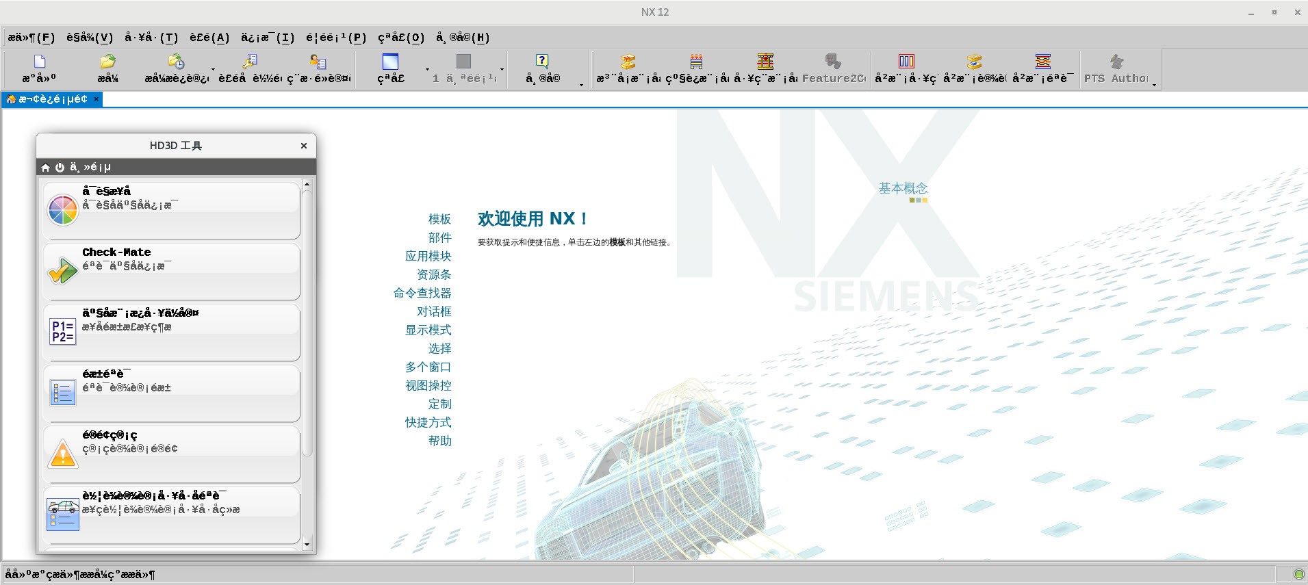Open the 快捷方式 link

pos(428,422)
